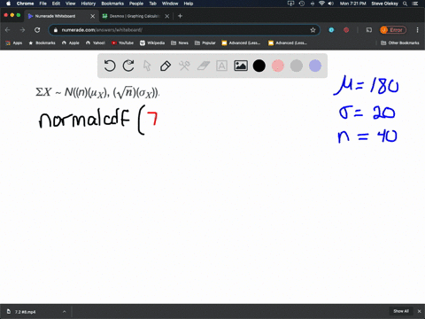
Task: Select the eraser tool
Action: (x=204, y=66)
